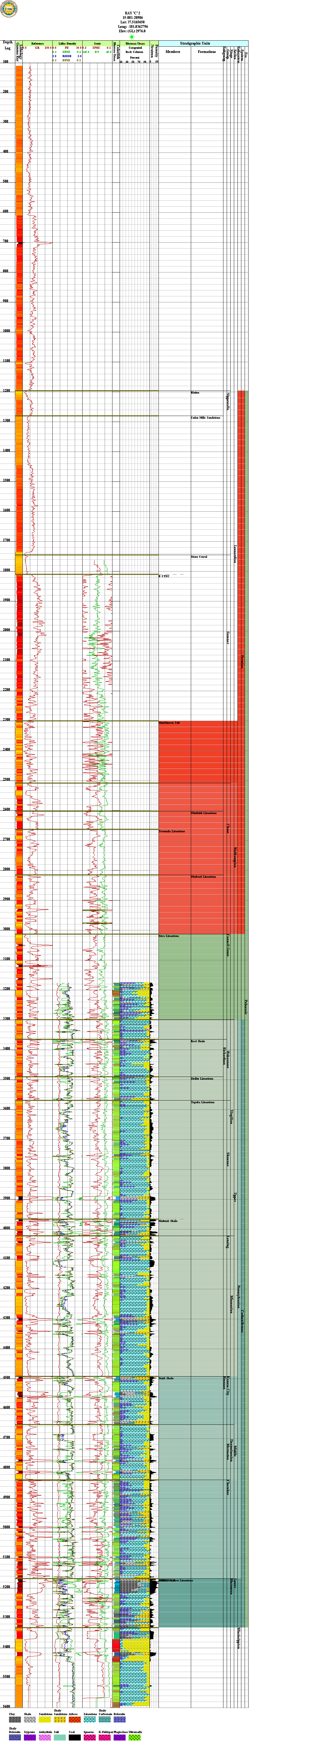Click the RHOB curve label
The width and height of the screenshot is (323, 1745).
pyautogui.click(x=66, y=56)
